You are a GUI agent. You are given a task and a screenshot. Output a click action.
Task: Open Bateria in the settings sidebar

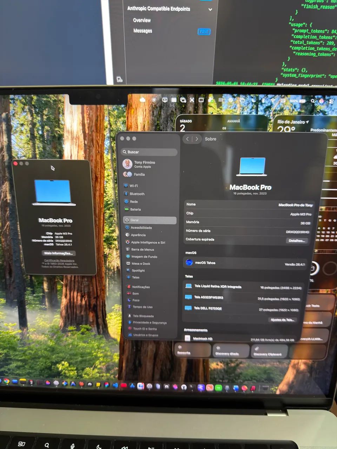[x=149, y=209]
